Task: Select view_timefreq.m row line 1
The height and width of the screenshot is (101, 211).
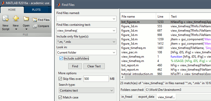Action: pos(166,57)
